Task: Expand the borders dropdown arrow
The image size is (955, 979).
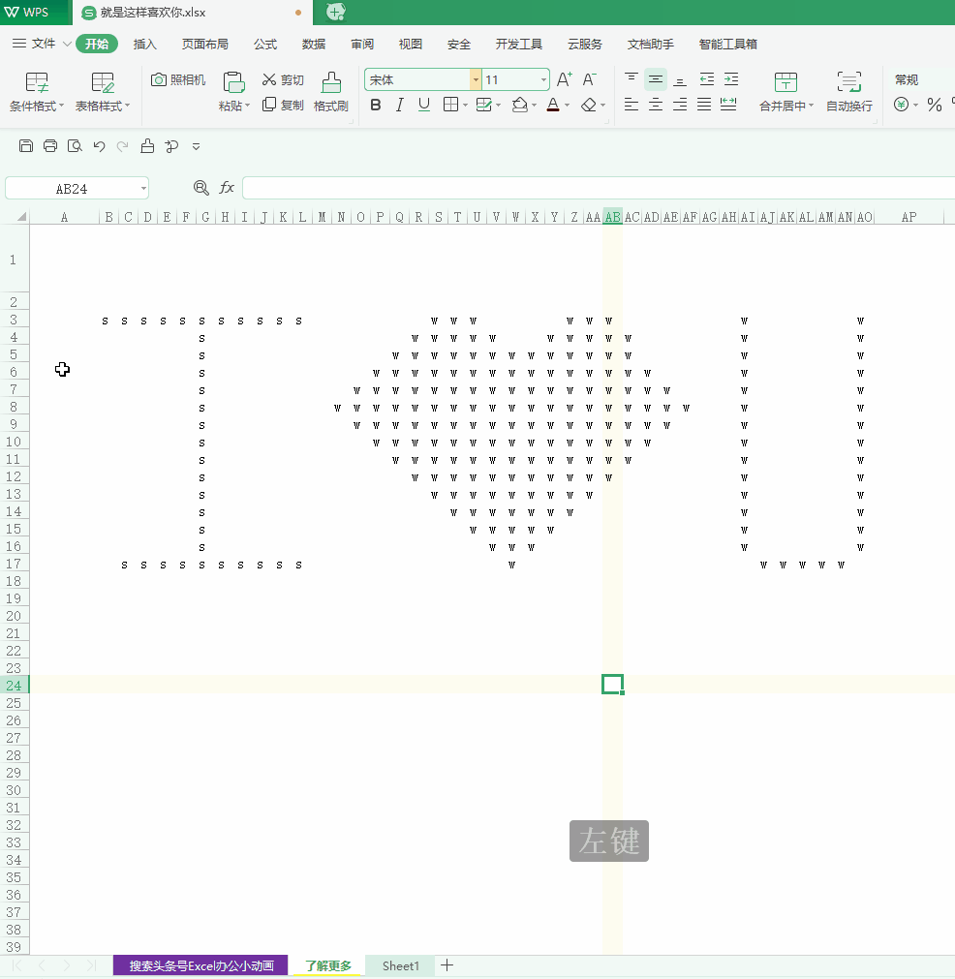Action: pos(466,106)
